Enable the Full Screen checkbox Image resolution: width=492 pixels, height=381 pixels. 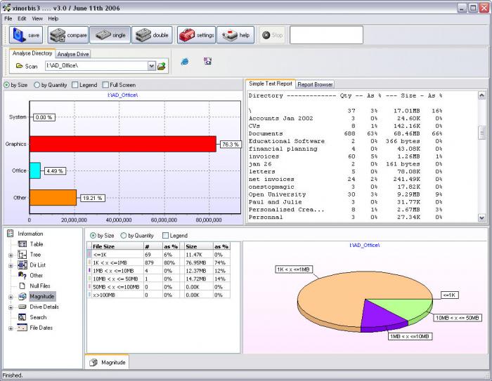pos(119,85)
